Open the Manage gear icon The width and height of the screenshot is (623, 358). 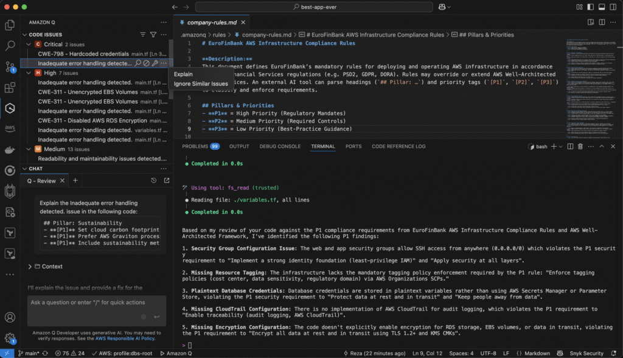pos(10,338)
